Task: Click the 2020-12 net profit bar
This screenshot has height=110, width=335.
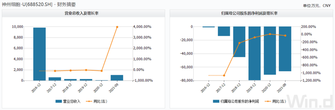Action: coord(270,50)
